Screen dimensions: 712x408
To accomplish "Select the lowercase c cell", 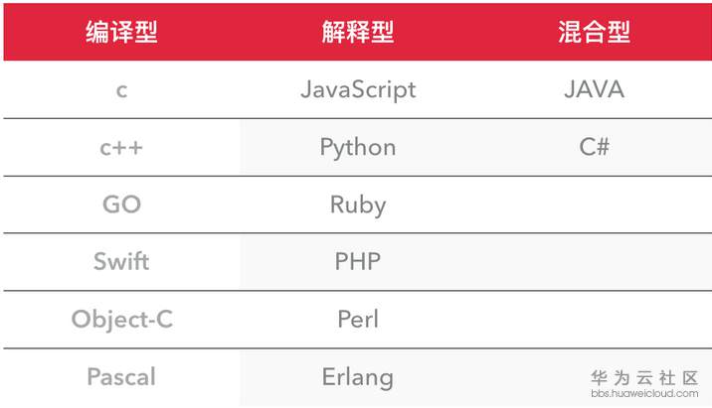I will [121, 90].
